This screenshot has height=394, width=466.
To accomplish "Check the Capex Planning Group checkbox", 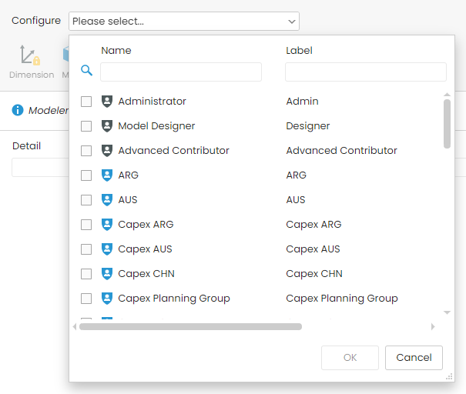I will pyautogui.click(x=86, y=299).
